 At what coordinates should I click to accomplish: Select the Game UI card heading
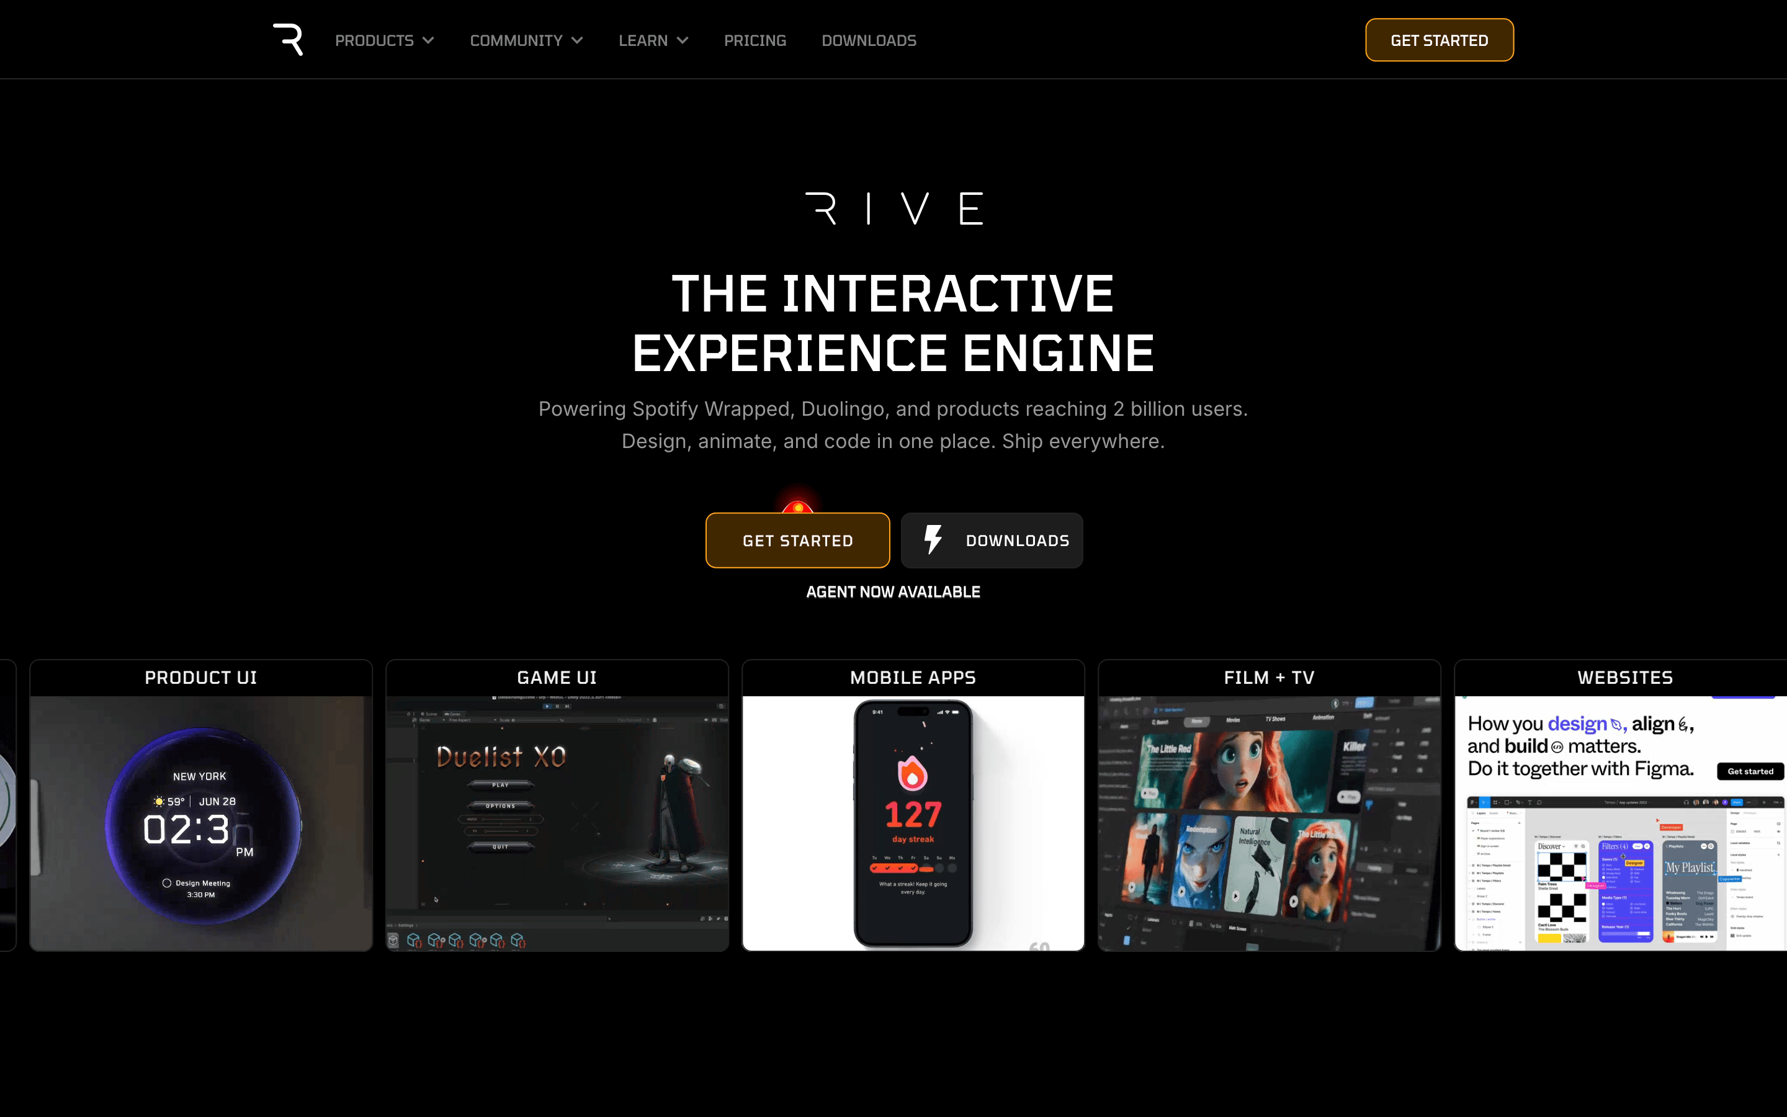[557, 678]
